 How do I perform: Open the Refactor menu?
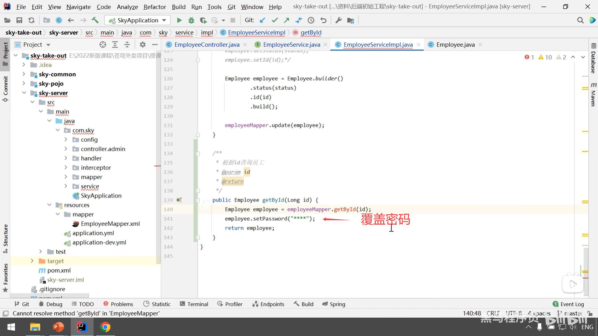click(154, 7)
